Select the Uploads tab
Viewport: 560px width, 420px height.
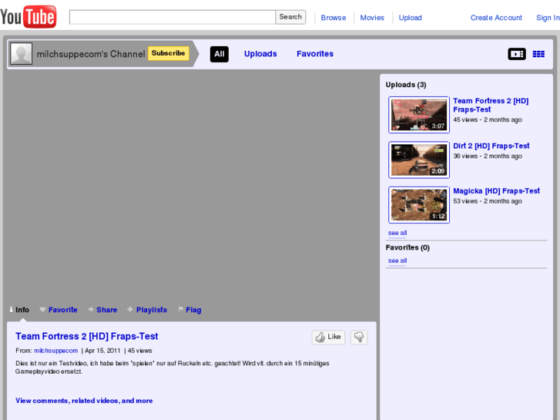pyautogui.click(x=260, y=54)
